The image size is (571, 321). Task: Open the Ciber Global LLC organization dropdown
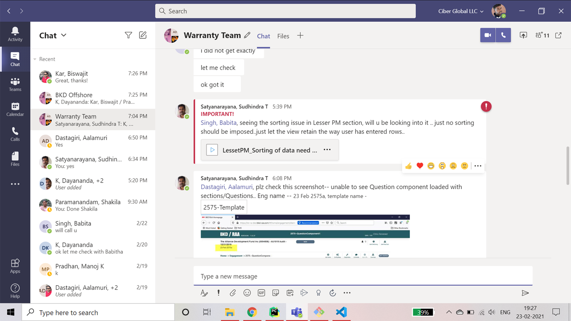tap(461, 11)
